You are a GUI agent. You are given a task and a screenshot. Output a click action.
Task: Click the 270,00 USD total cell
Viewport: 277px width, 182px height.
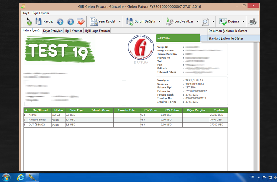click(x=219, y=125)
